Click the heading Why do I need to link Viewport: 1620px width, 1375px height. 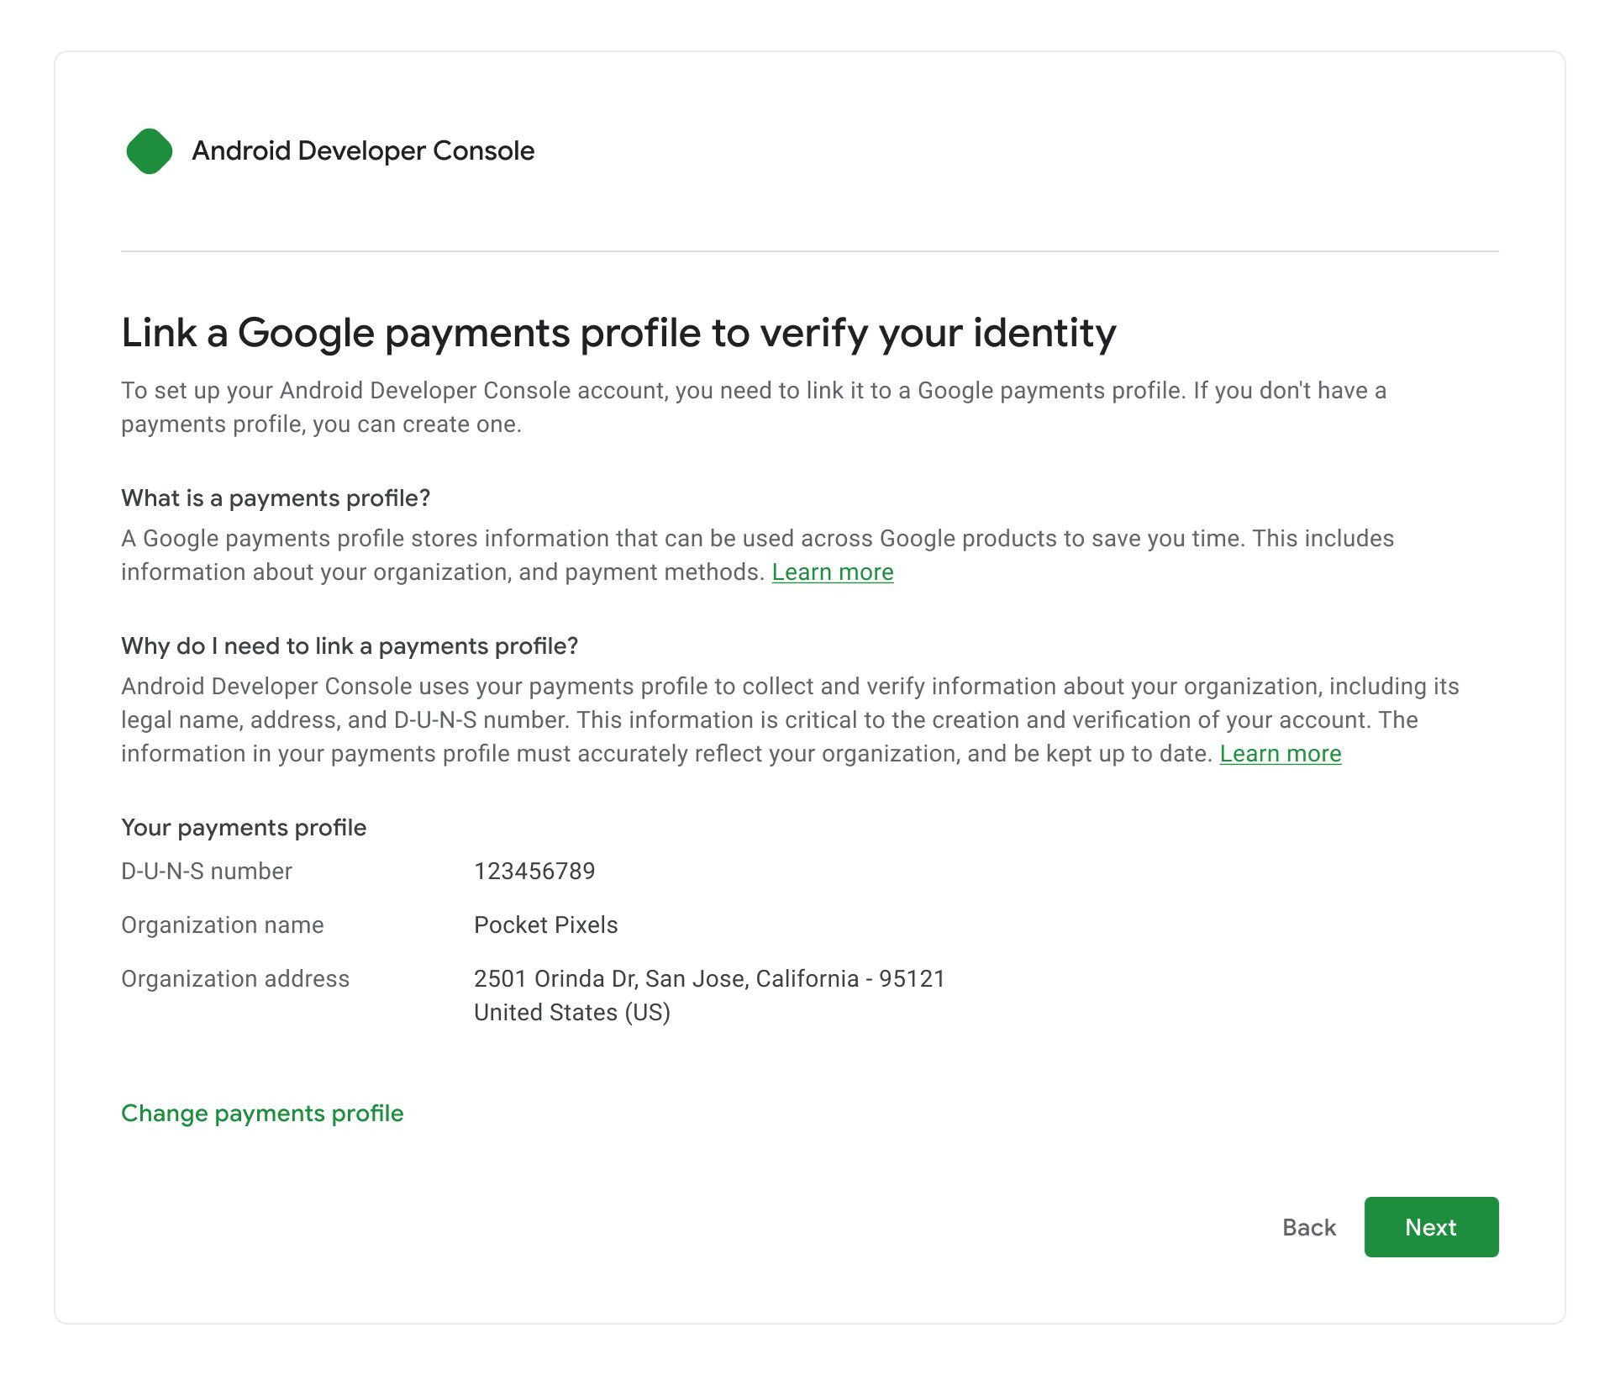pos(350,645)
